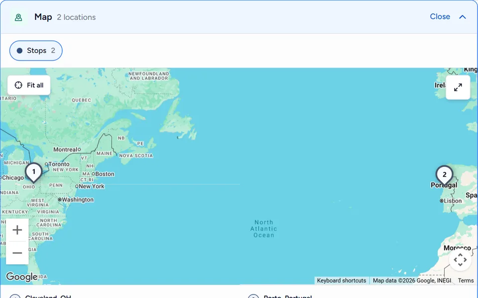Close the map panel via Close link
Screen dimensions: 478x298
click(x=440, y=16)
